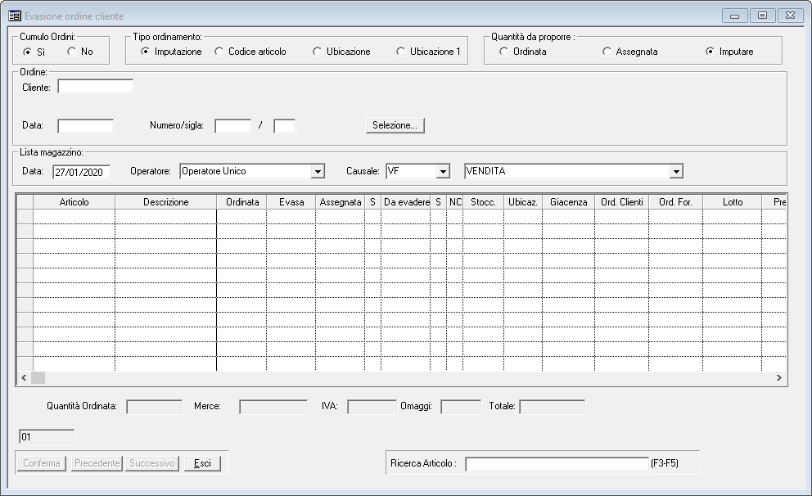Choose Imputazione sort type
The height and width of the screenshot is (496, 812).
point(145,52)
